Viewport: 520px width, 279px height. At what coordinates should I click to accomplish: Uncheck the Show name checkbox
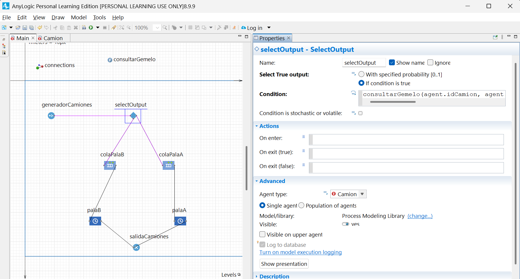[x=392, y=62]
